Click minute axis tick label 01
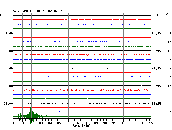 [22, 123]
